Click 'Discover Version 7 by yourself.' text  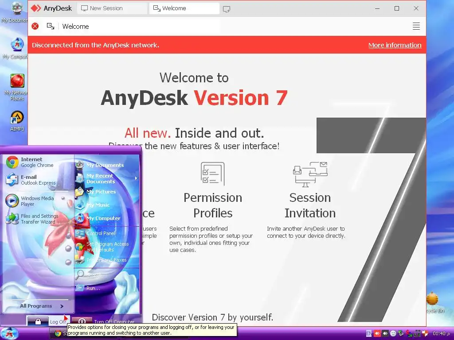(x=212, y=317)
